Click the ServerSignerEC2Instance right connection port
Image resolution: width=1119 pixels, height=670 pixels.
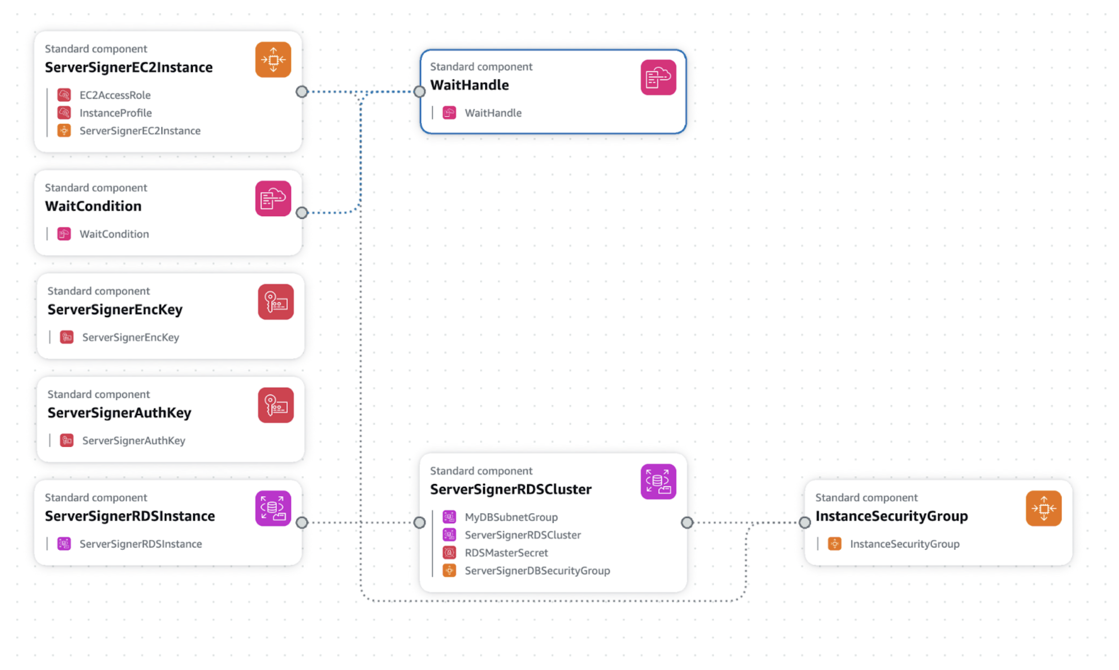[x=302, y=92]
